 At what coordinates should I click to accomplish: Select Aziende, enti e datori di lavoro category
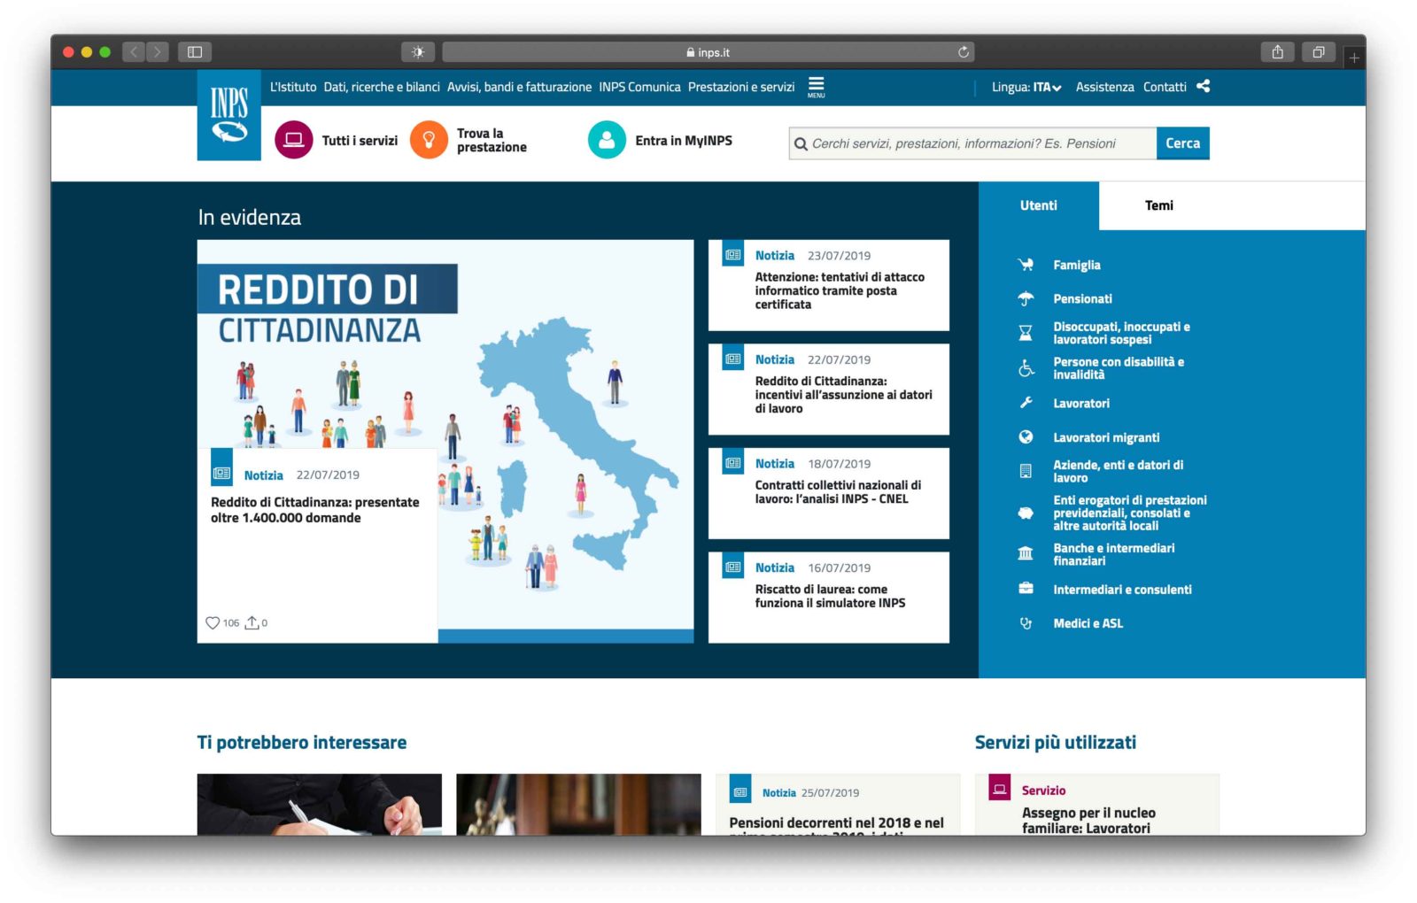point(1118,471)
